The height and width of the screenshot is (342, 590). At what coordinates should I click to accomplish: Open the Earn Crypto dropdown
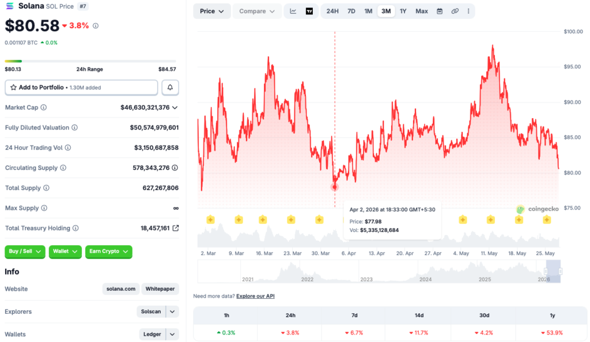coord(109,252)
